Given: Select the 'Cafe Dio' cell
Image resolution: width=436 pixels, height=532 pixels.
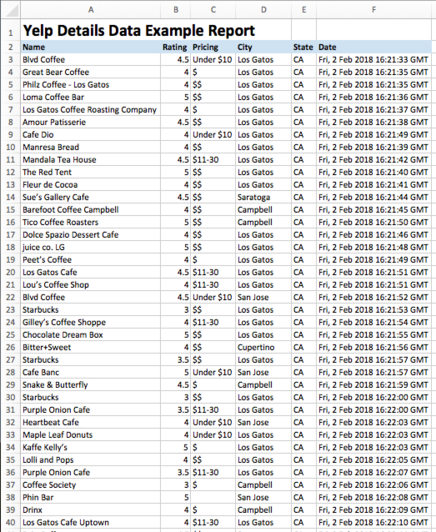Looking at the screenshot, I should 91,135.
